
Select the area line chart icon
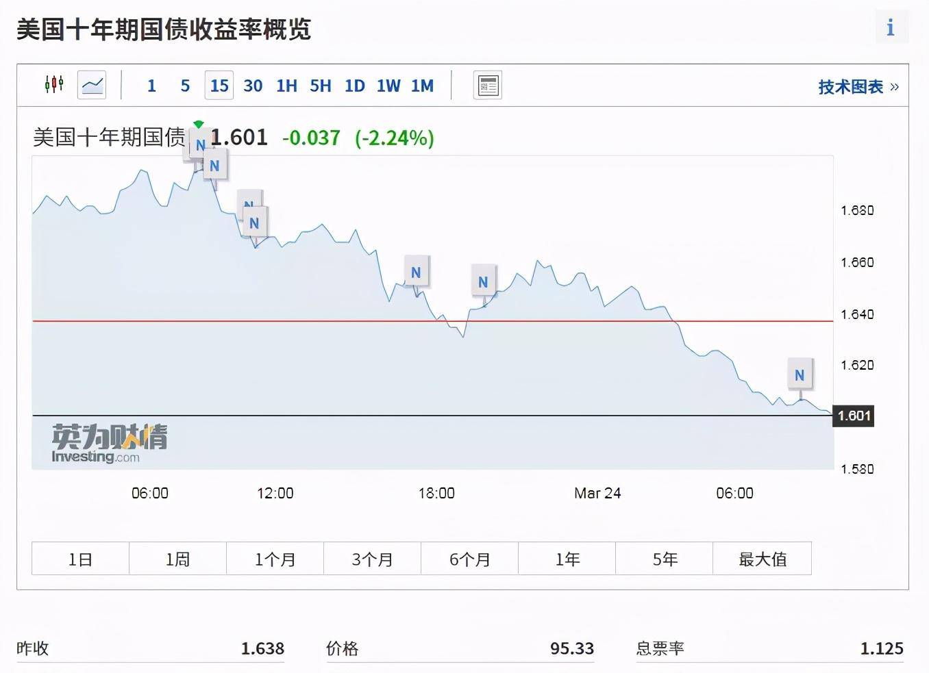(x=92, y=85)
